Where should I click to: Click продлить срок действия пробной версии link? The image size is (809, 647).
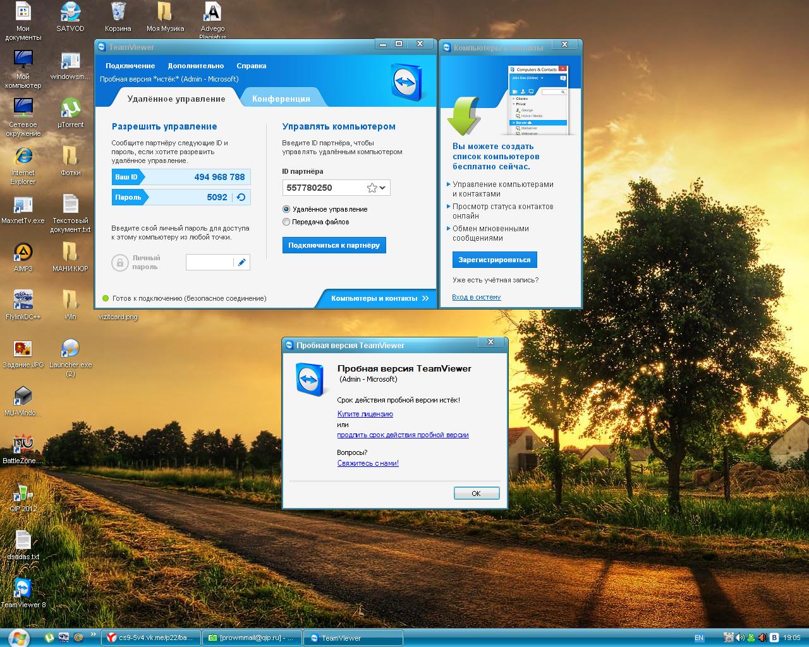403,435
